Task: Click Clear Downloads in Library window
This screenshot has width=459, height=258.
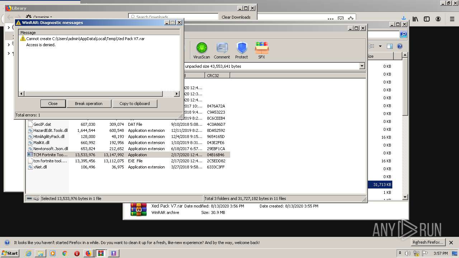Action: point(236,17)
